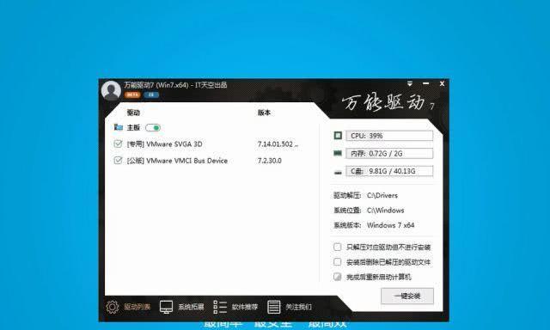Click the 内存 0.72G / 2G usage bar
The width and height of the screenshot is (550, 330).
pyautogui.click(x=389, y=153)
